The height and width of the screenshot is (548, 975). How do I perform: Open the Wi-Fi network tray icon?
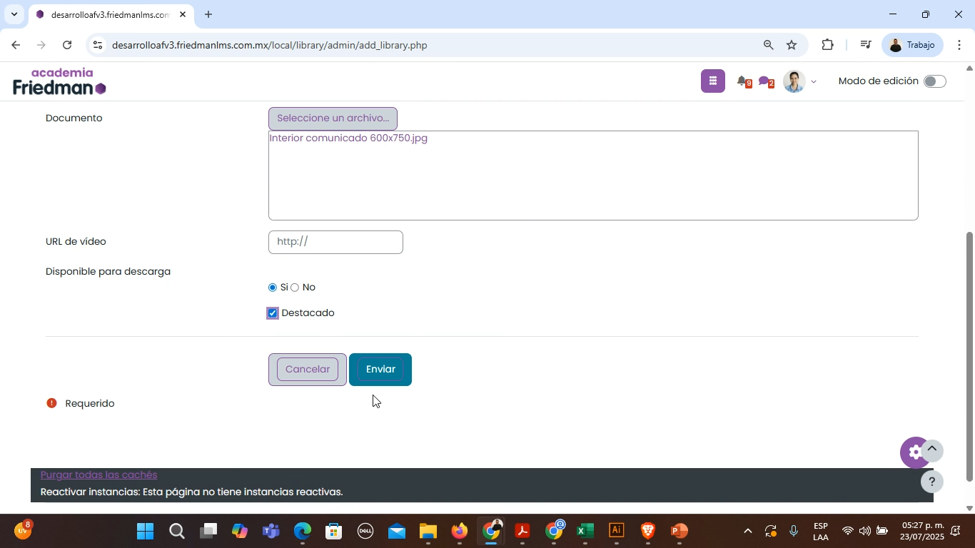847,532
